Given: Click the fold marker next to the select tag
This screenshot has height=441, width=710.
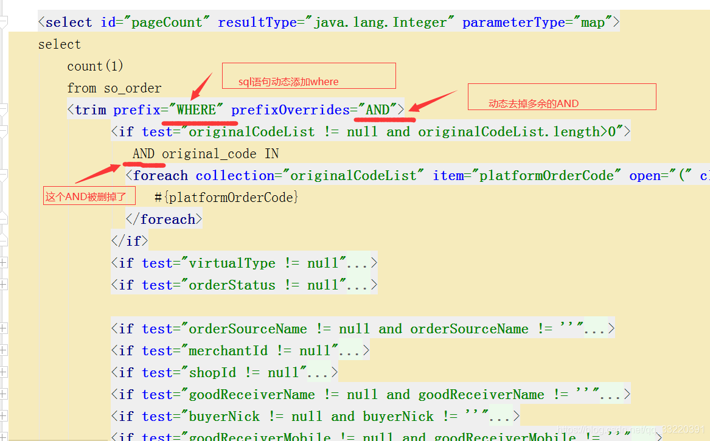Looking at the screenshot, I should (5, 22).
